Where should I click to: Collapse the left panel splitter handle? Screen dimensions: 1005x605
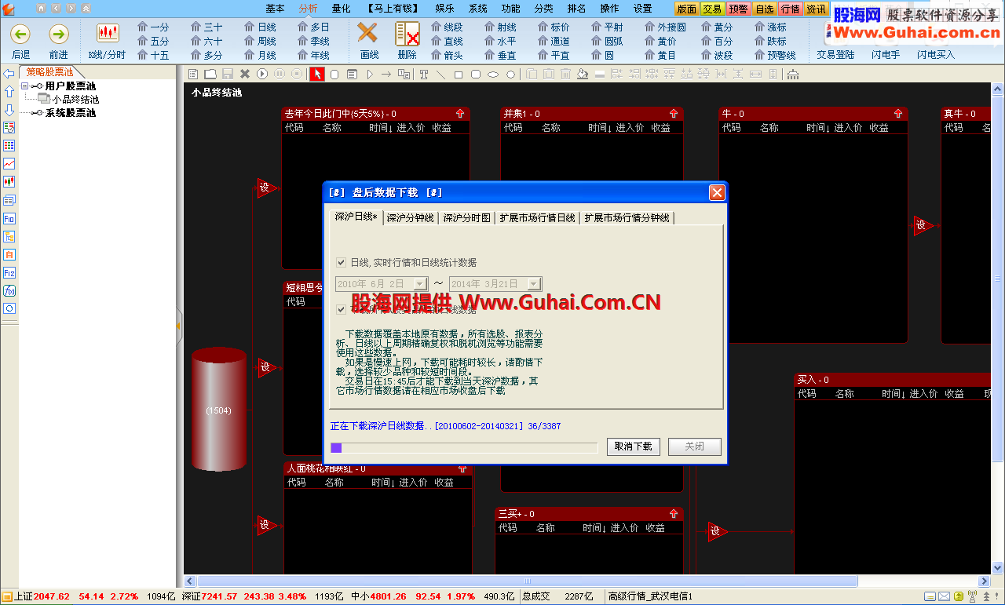point(180,324)
